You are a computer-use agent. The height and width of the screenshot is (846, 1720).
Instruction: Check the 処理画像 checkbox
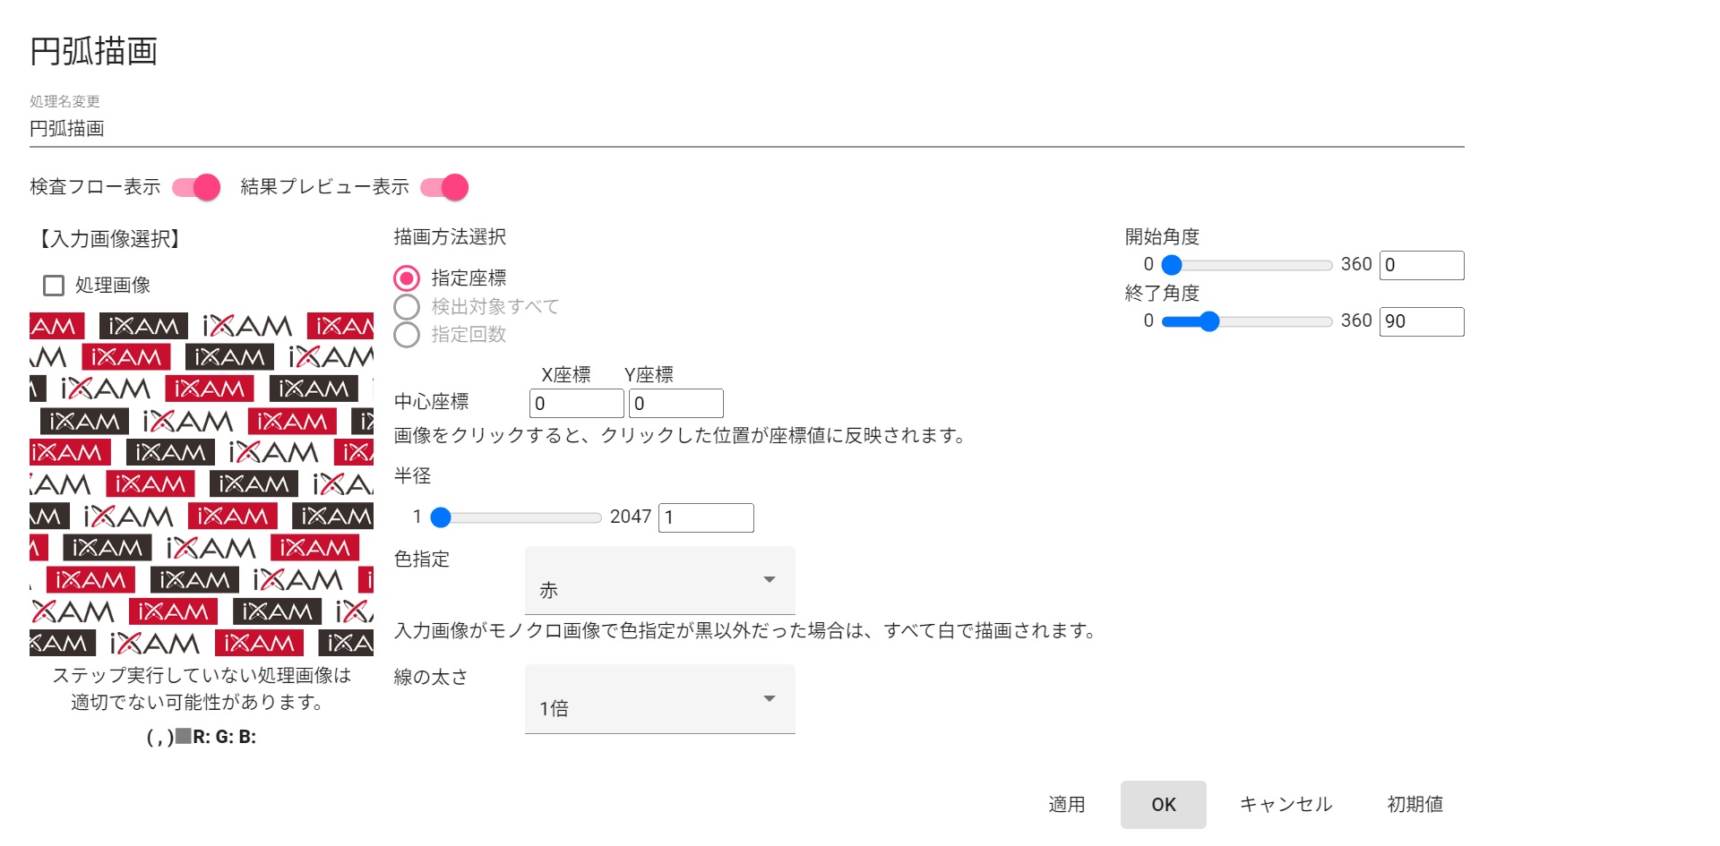(x=54, y=286)
